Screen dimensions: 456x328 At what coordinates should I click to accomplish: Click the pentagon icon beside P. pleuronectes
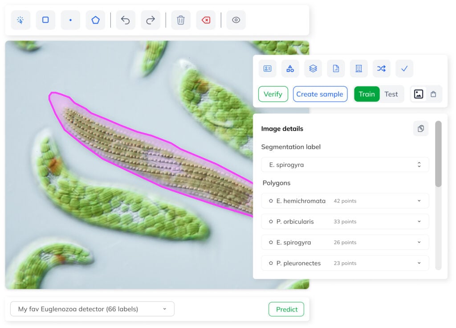pyautogui.click(x=271, y=263)
